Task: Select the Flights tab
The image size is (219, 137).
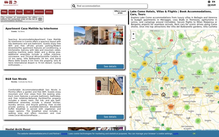Action: (19, 12)
